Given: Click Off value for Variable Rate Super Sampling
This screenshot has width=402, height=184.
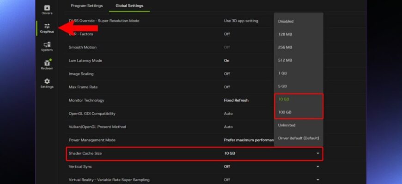Looking at the screenshot, I should tap(227, 180).
